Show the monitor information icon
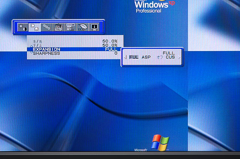The image size is (240, 159). tap(94, 27)
